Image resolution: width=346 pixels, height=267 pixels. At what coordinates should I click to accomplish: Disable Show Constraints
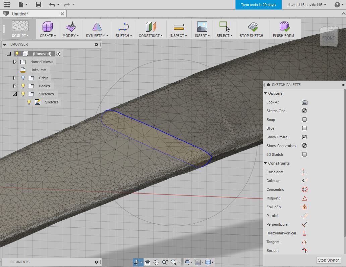(304, 146)
